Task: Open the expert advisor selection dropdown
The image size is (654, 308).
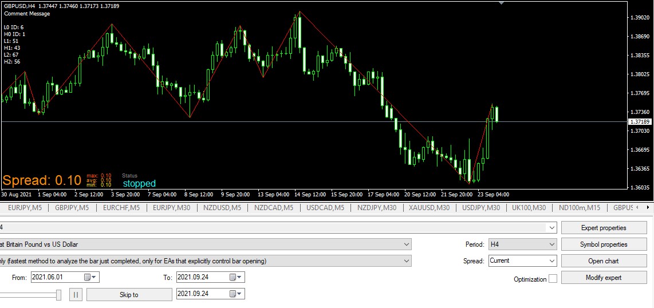Action: (x=552, y=227)
